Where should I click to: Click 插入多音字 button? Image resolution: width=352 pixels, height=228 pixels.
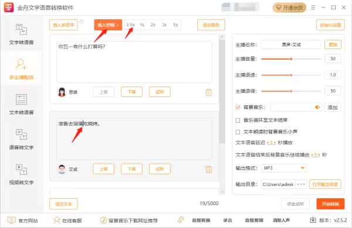(x=63, y=25)
